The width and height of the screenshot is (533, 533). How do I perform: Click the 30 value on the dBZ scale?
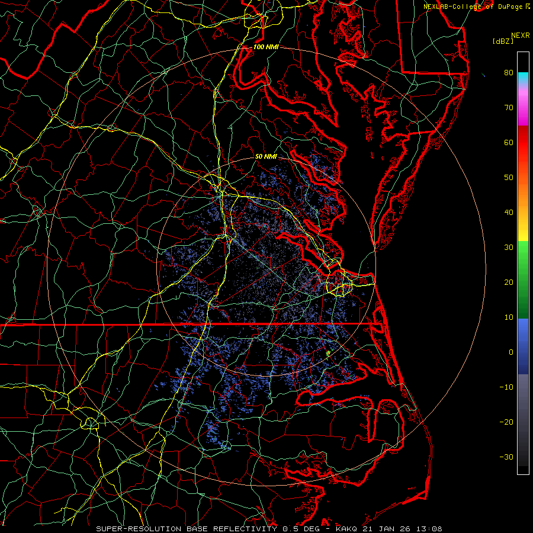[509, 248]
